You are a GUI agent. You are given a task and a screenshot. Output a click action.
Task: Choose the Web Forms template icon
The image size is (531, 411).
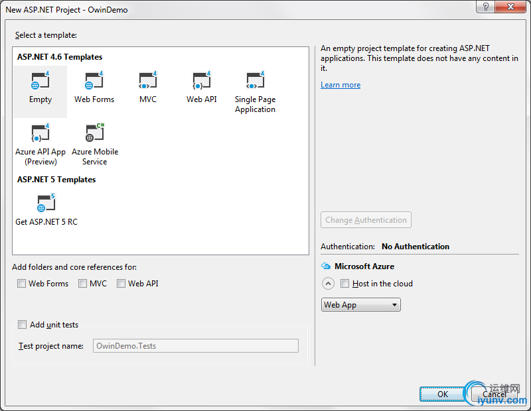[x=94, y=81]
